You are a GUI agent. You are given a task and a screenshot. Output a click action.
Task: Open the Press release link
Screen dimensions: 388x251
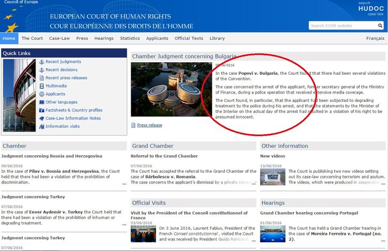tap(150, 125)
